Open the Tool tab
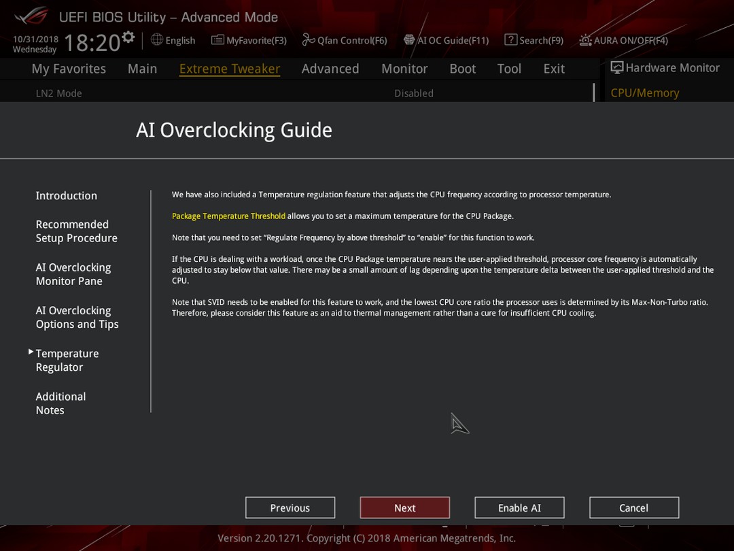 [509, 69]
